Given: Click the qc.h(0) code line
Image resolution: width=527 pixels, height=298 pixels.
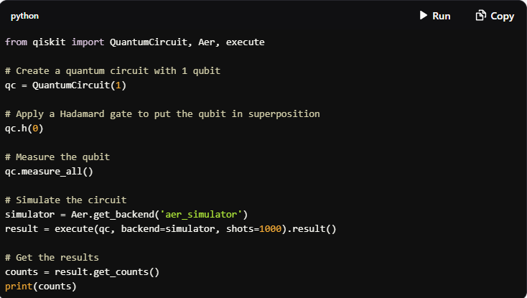Looking at the screenshot, I should coord(24,129).
